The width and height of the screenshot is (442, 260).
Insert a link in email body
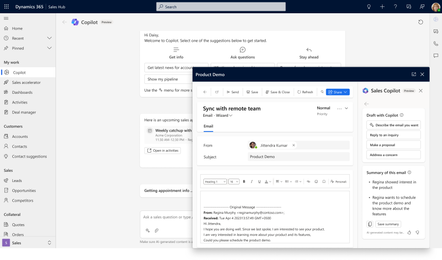point(308,182)
